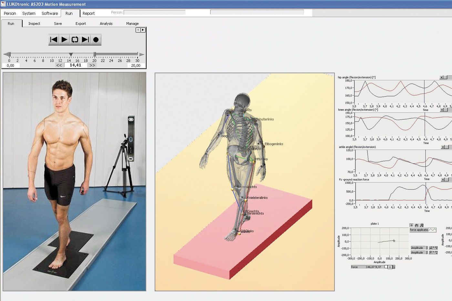
Task: Open the System menu
Action: tap(29, 14)
